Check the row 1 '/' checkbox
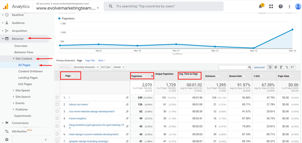302x143 pixels. click(57, 97)
